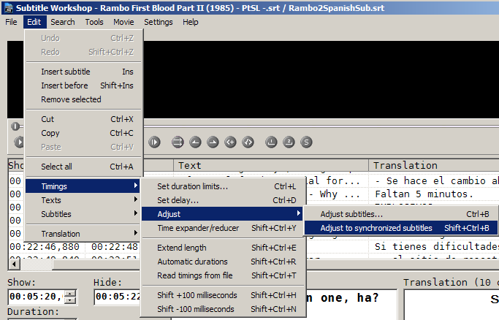Click the Translation column header
The height and width of the screenshot is (320, 499).
pos(434,165)
